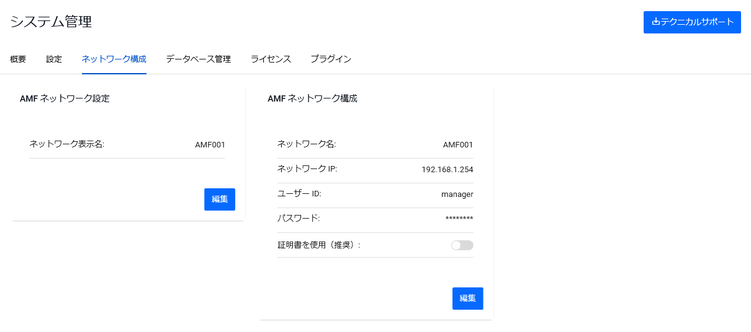Toggle the 証明書を使用（推奨）switch
This screenshot has width=751, height=332.
[x=462, y=245]
